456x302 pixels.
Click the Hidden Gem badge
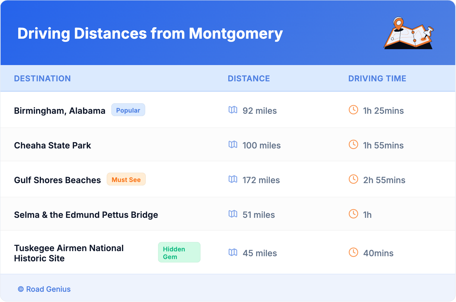[x=179, y=253]
